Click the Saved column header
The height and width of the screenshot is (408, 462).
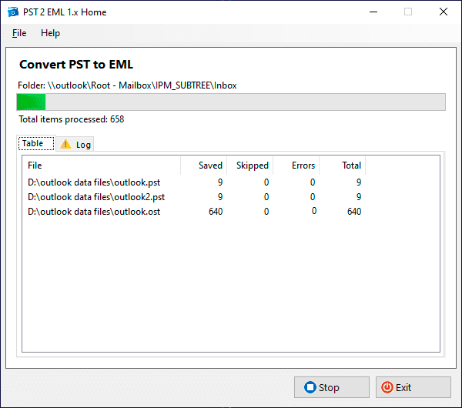point(203,166)
